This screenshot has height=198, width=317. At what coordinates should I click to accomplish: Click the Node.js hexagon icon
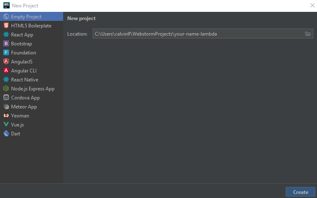pyautogui.click(x=6, y=88)
